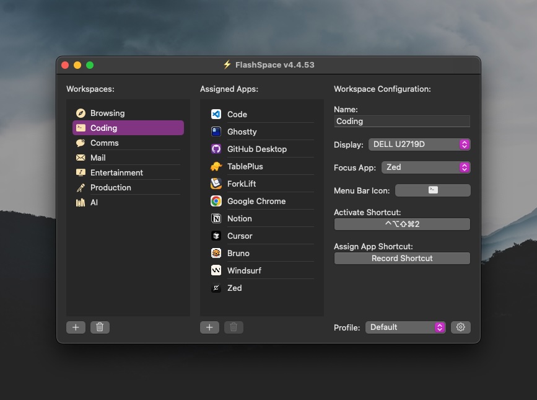537x400 pixels.
Task: Click the Activate Shortcut recorder field
Action: click(402, 224)
